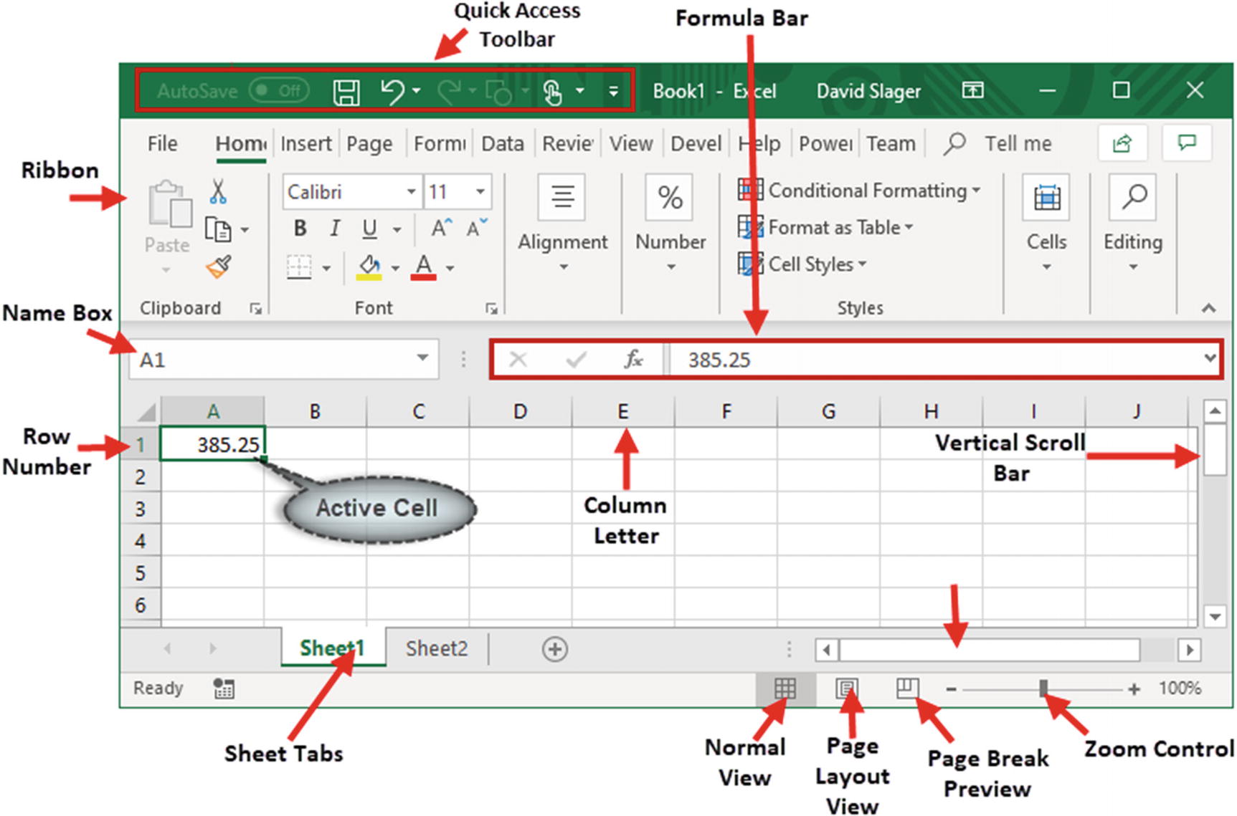Open the File tab

(162, 143)
